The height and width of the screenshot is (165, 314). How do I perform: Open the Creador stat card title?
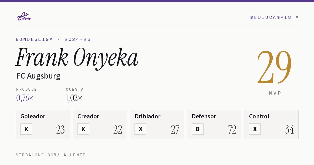88,116
